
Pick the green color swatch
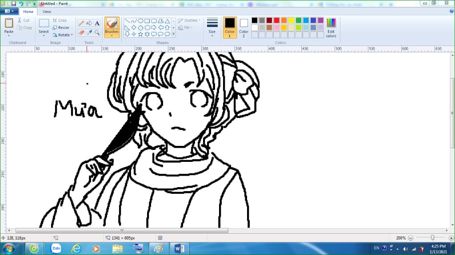tap(299, 20)
